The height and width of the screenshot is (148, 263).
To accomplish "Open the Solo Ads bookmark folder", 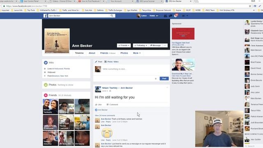I will click(x=87, y=10).
